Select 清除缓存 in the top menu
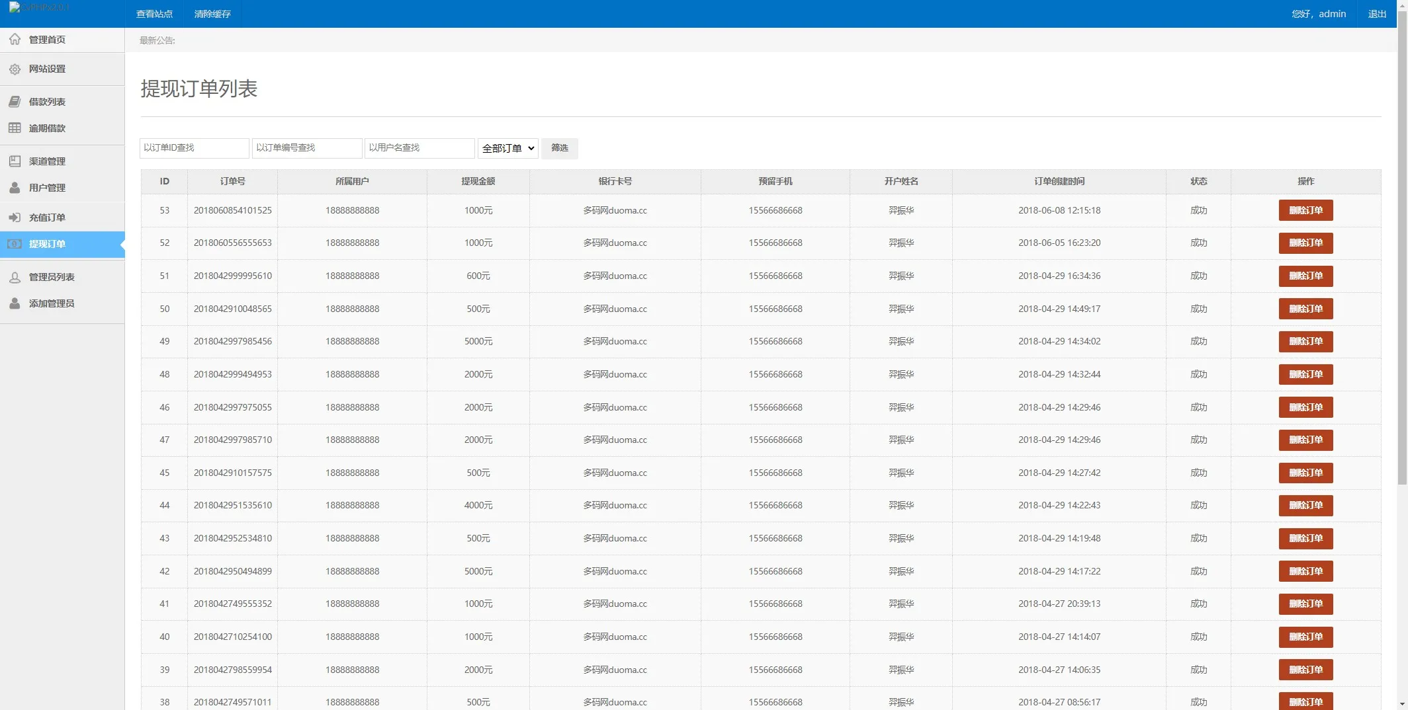This screenshot has height=710, width=1408. click(212, 14)
